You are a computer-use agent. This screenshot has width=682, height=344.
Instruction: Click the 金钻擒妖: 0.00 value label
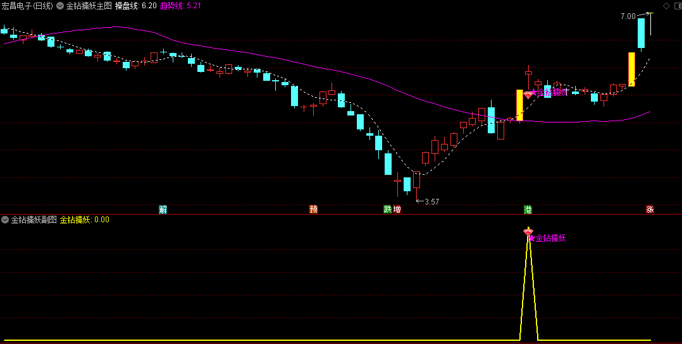[x=85, y=220]
